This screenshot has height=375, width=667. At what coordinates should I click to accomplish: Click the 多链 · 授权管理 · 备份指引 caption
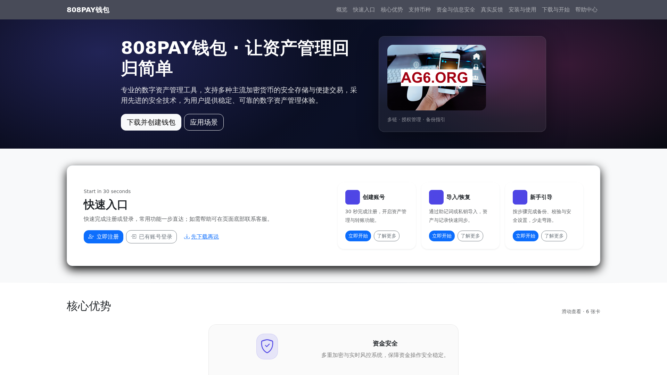coord(416,119)
